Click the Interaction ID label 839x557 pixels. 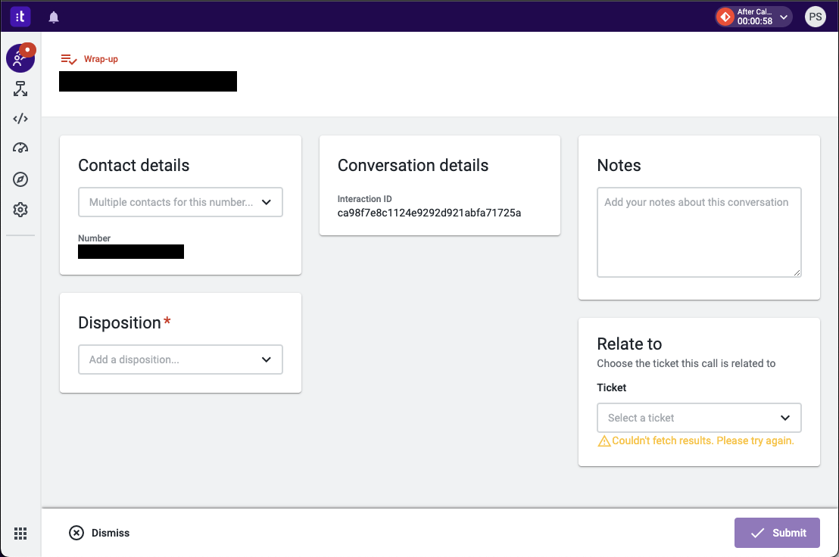click(x=364, y=199)
